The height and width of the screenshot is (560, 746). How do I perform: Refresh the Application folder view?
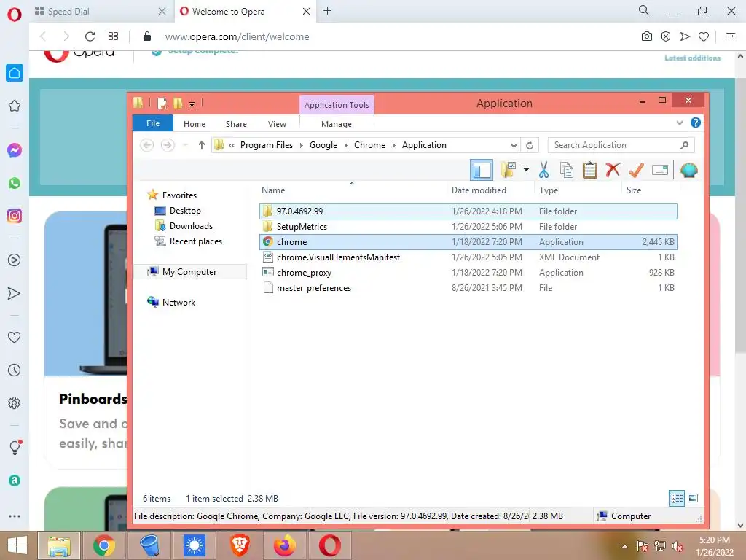530,145
